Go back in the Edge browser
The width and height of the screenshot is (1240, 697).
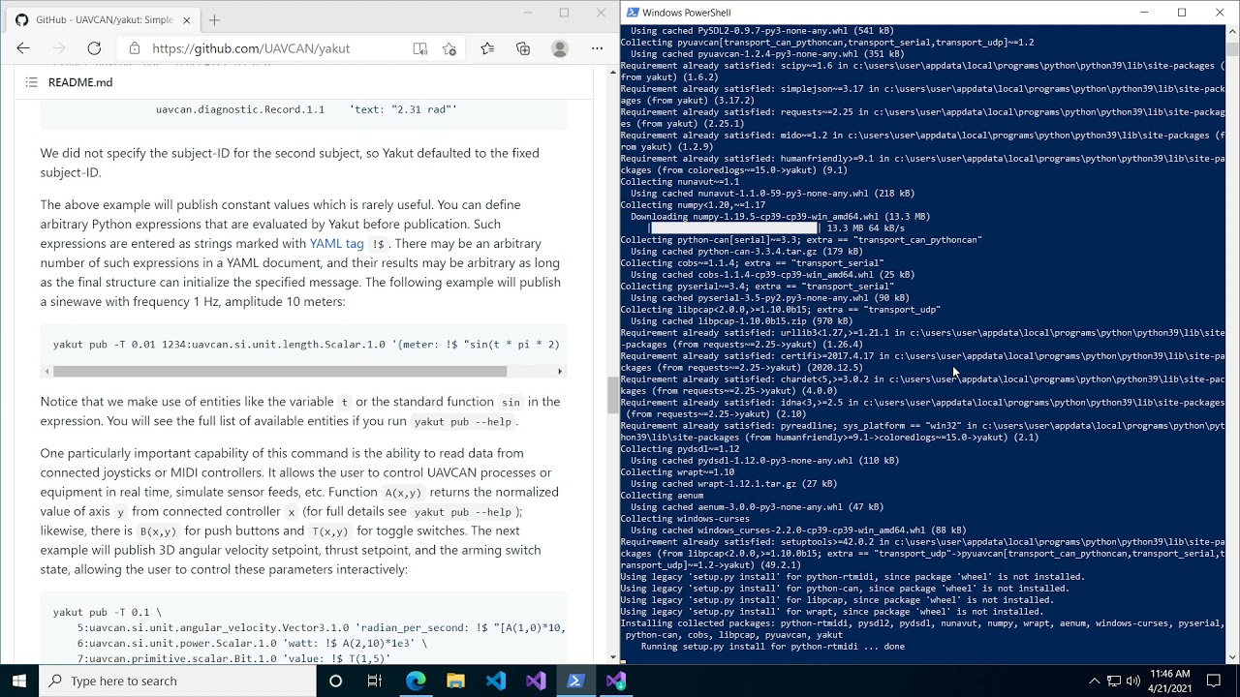coord(23,48)
